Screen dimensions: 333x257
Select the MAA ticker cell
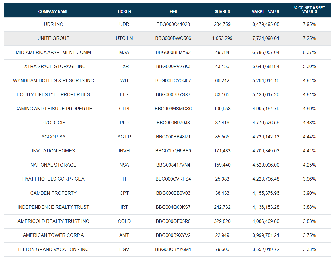click(124, 52)
